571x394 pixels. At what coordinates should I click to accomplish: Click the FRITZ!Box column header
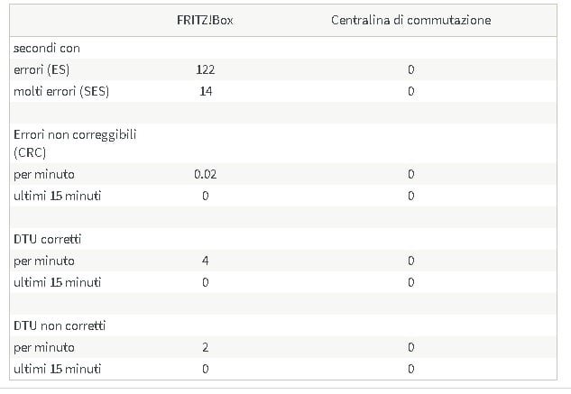coord(205,20)
